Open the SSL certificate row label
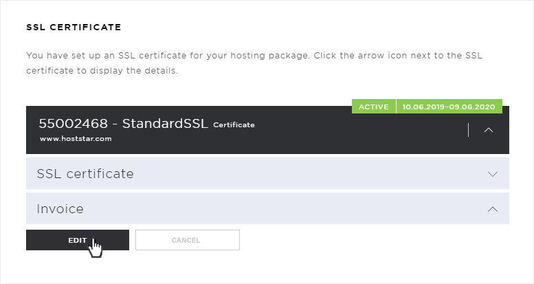 pos(85,174)
